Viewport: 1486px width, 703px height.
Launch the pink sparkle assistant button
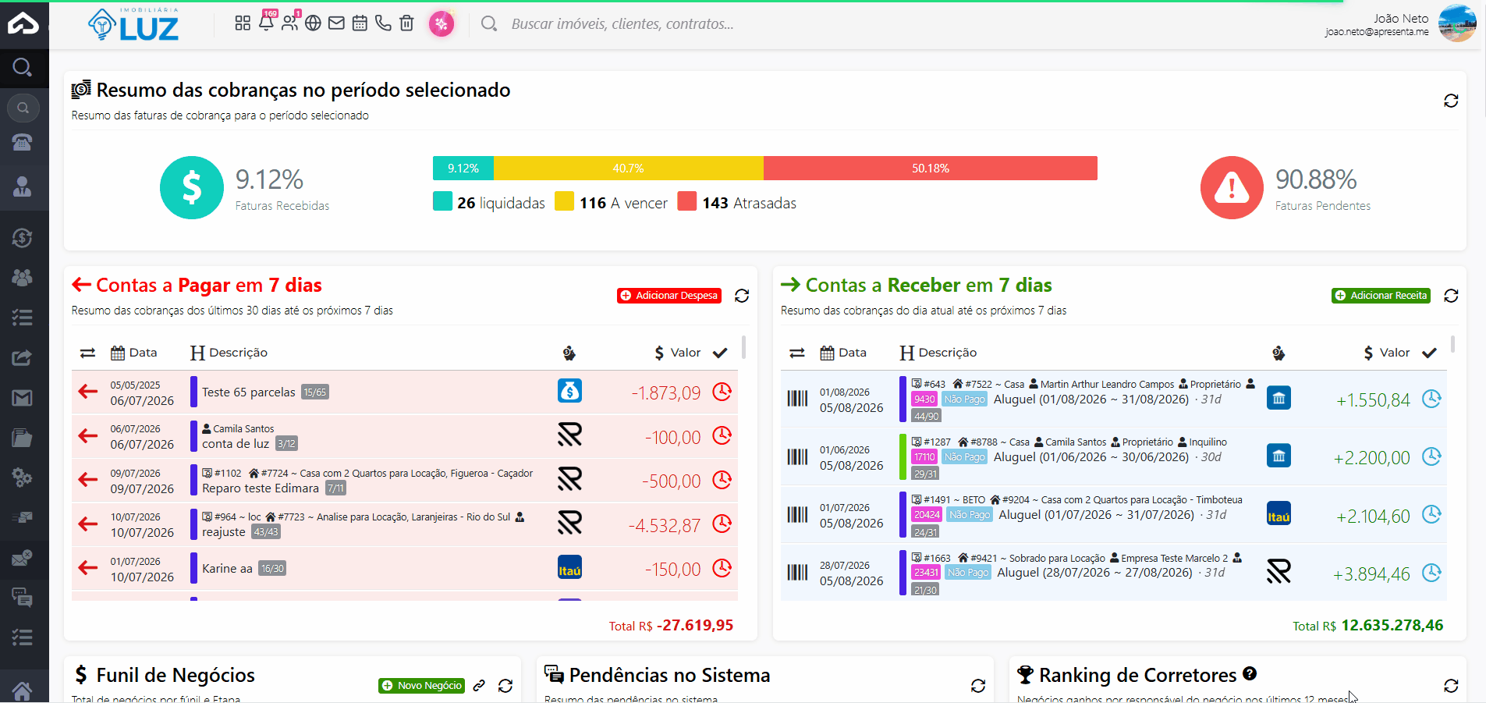point(442,24)
